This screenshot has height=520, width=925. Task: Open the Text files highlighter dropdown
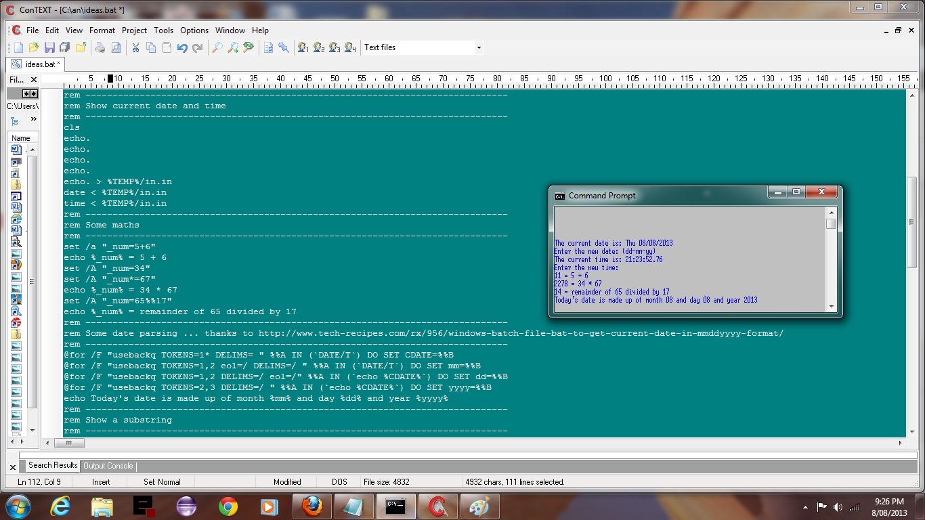pos(479,47)
